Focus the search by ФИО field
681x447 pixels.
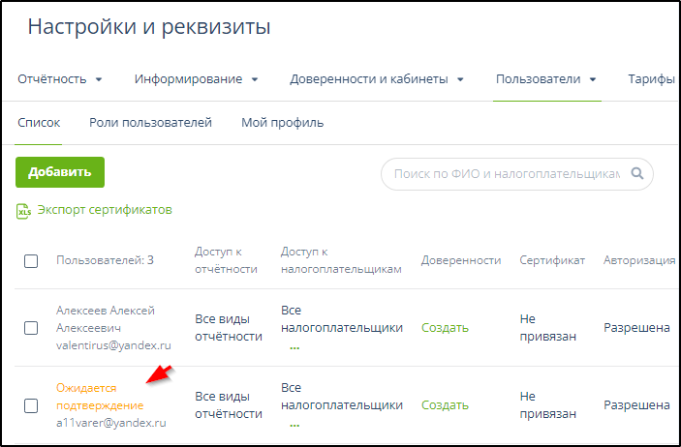[x=504, y=174]
